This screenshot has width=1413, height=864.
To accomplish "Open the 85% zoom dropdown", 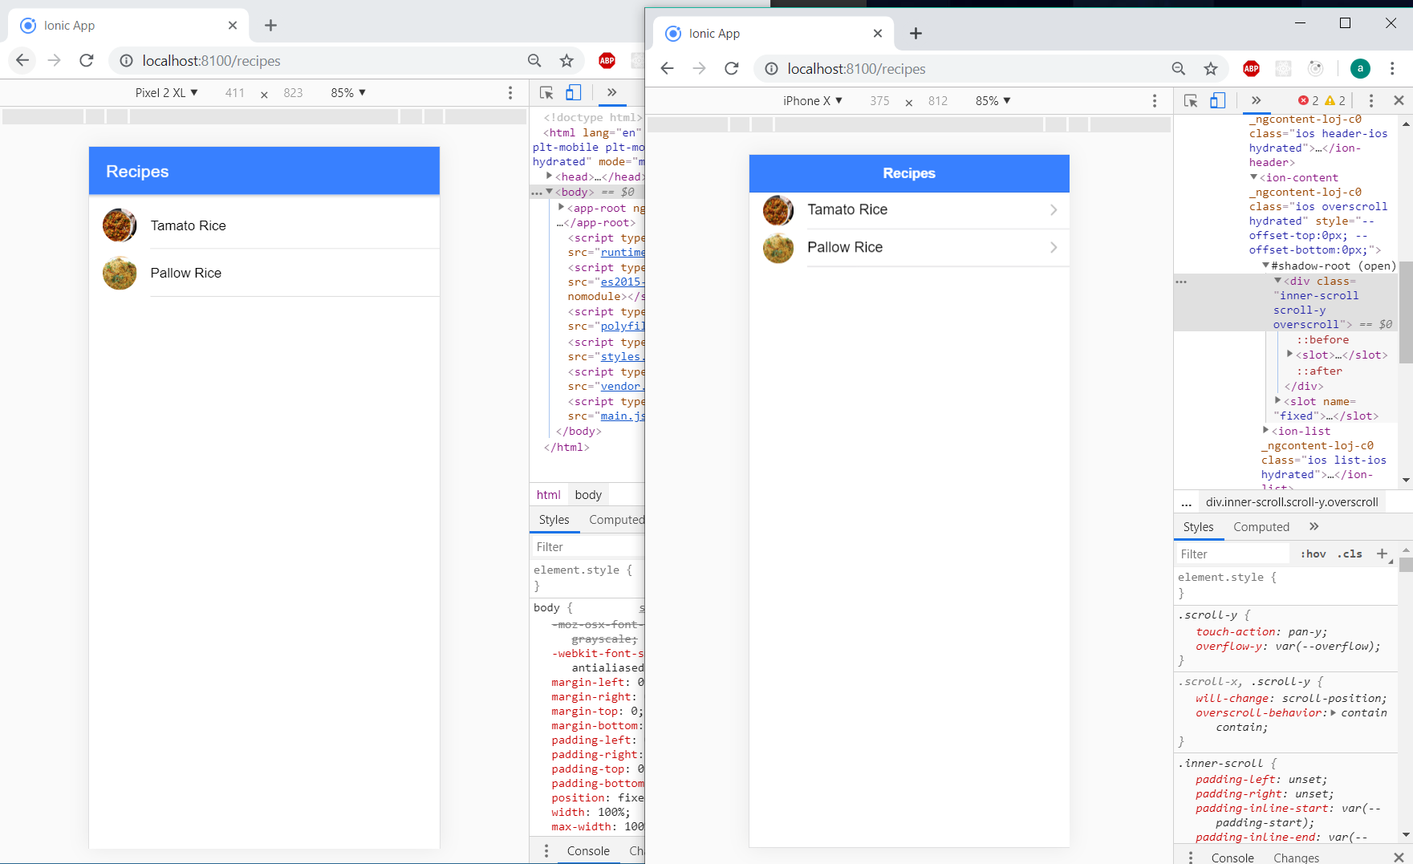I will click(x=992, y=100).
